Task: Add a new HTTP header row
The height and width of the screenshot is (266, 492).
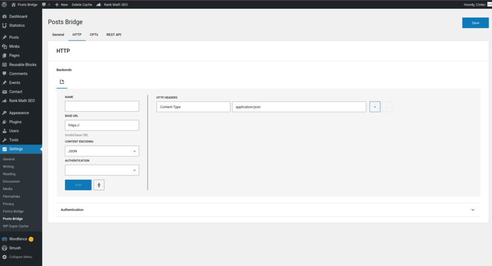Action: (375, 107)
